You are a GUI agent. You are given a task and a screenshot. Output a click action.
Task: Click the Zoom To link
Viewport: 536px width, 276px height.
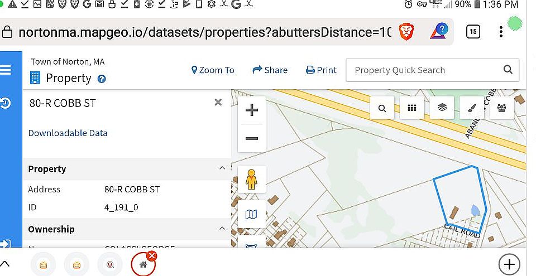click(213, 70)
